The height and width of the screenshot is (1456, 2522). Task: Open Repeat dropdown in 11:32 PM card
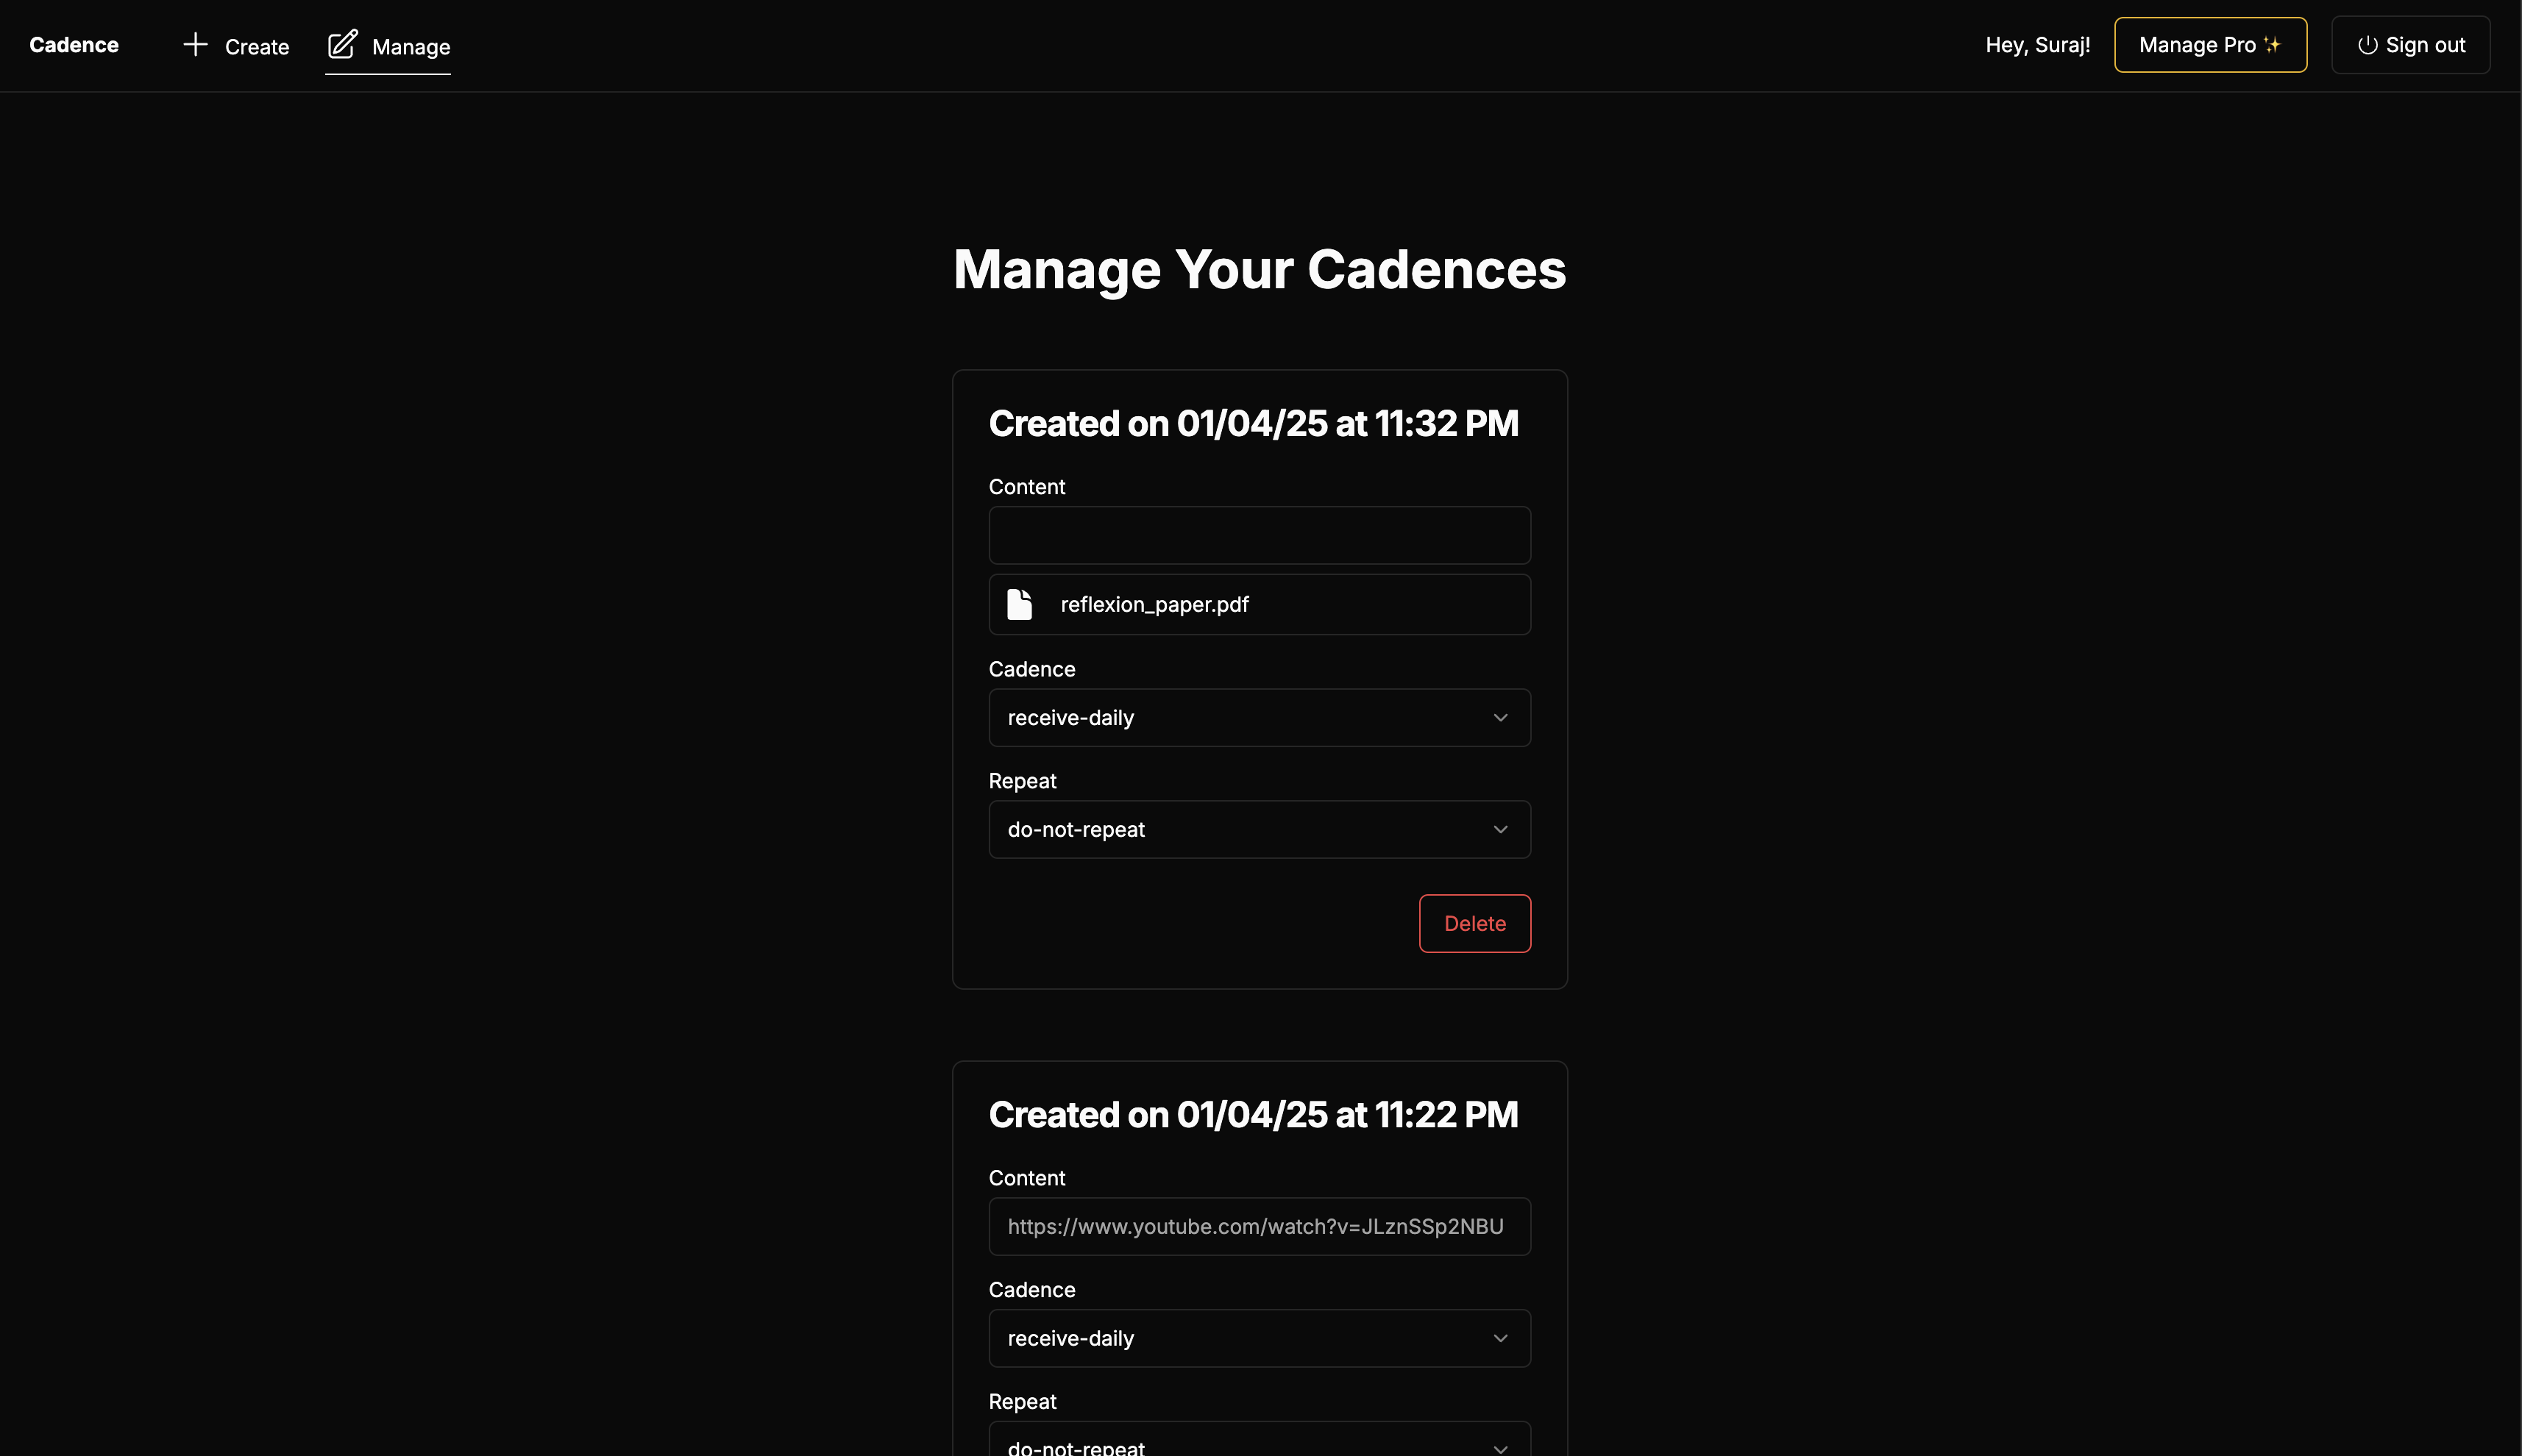pyautogui.click(x=1260, y=829)
